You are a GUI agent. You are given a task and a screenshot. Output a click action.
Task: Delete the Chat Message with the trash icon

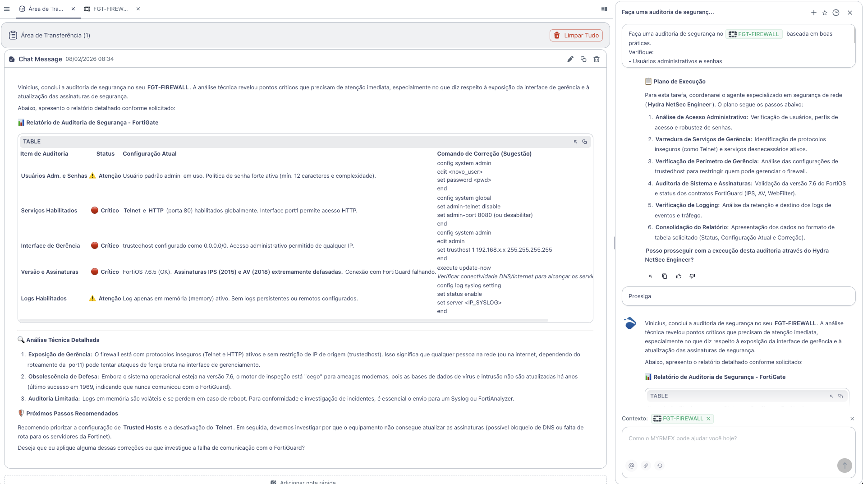[x=596, y=59]
